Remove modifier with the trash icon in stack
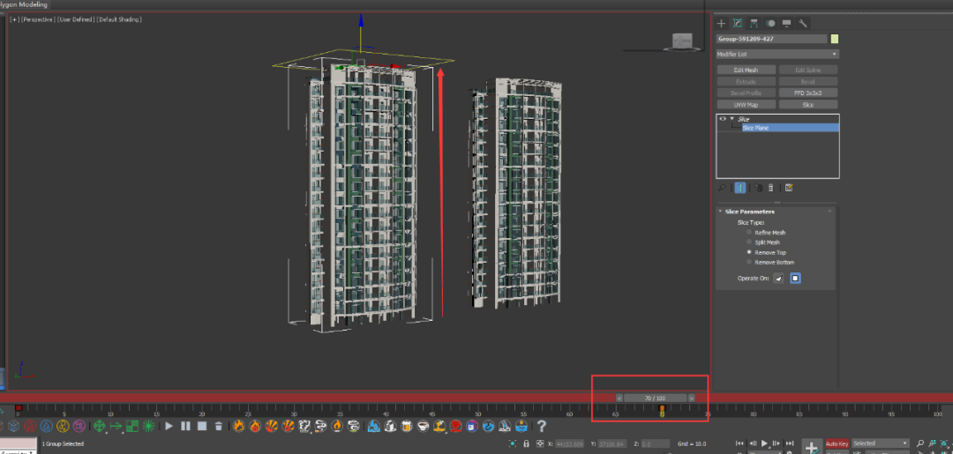Screen dimensions: 953x454 point(770,188)
